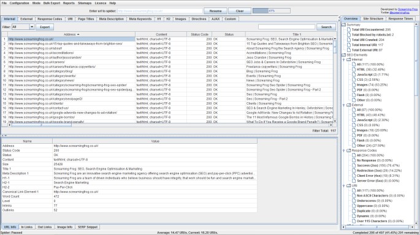Click the Total External URI page icon
Image resolution: width=420 pixels, height=235 pixels.
coord(349,50)
